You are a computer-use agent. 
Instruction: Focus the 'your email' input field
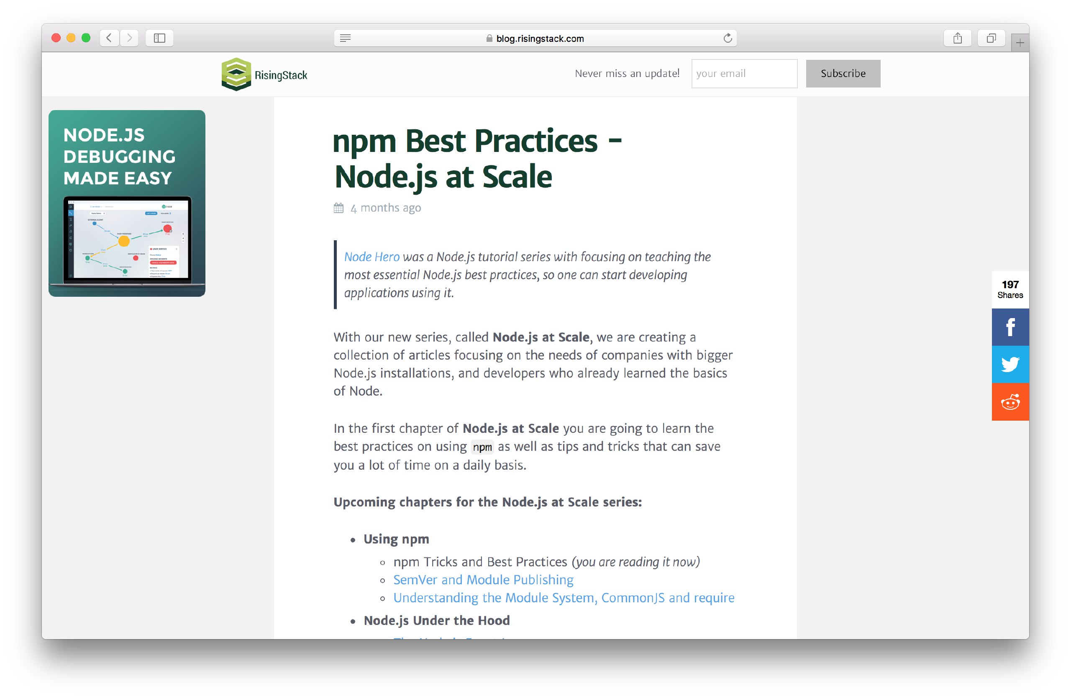(744, 73)
